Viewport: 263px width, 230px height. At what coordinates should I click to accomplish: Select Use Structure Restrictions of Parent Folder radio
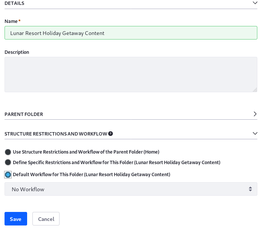click(x=8, y=152)
